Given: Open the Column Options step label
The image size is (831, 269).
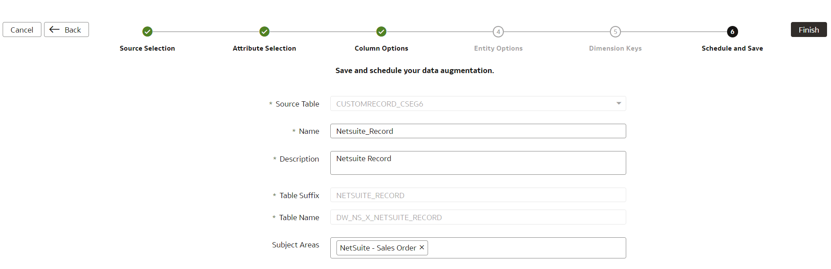Looking at the screenshot, I should (381, 48).
